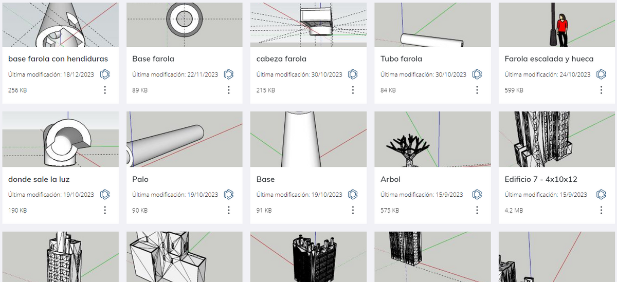This screenshot has height=282, width=617.
Task: Click the '256 KB' file size
Action: coord(17,90)
